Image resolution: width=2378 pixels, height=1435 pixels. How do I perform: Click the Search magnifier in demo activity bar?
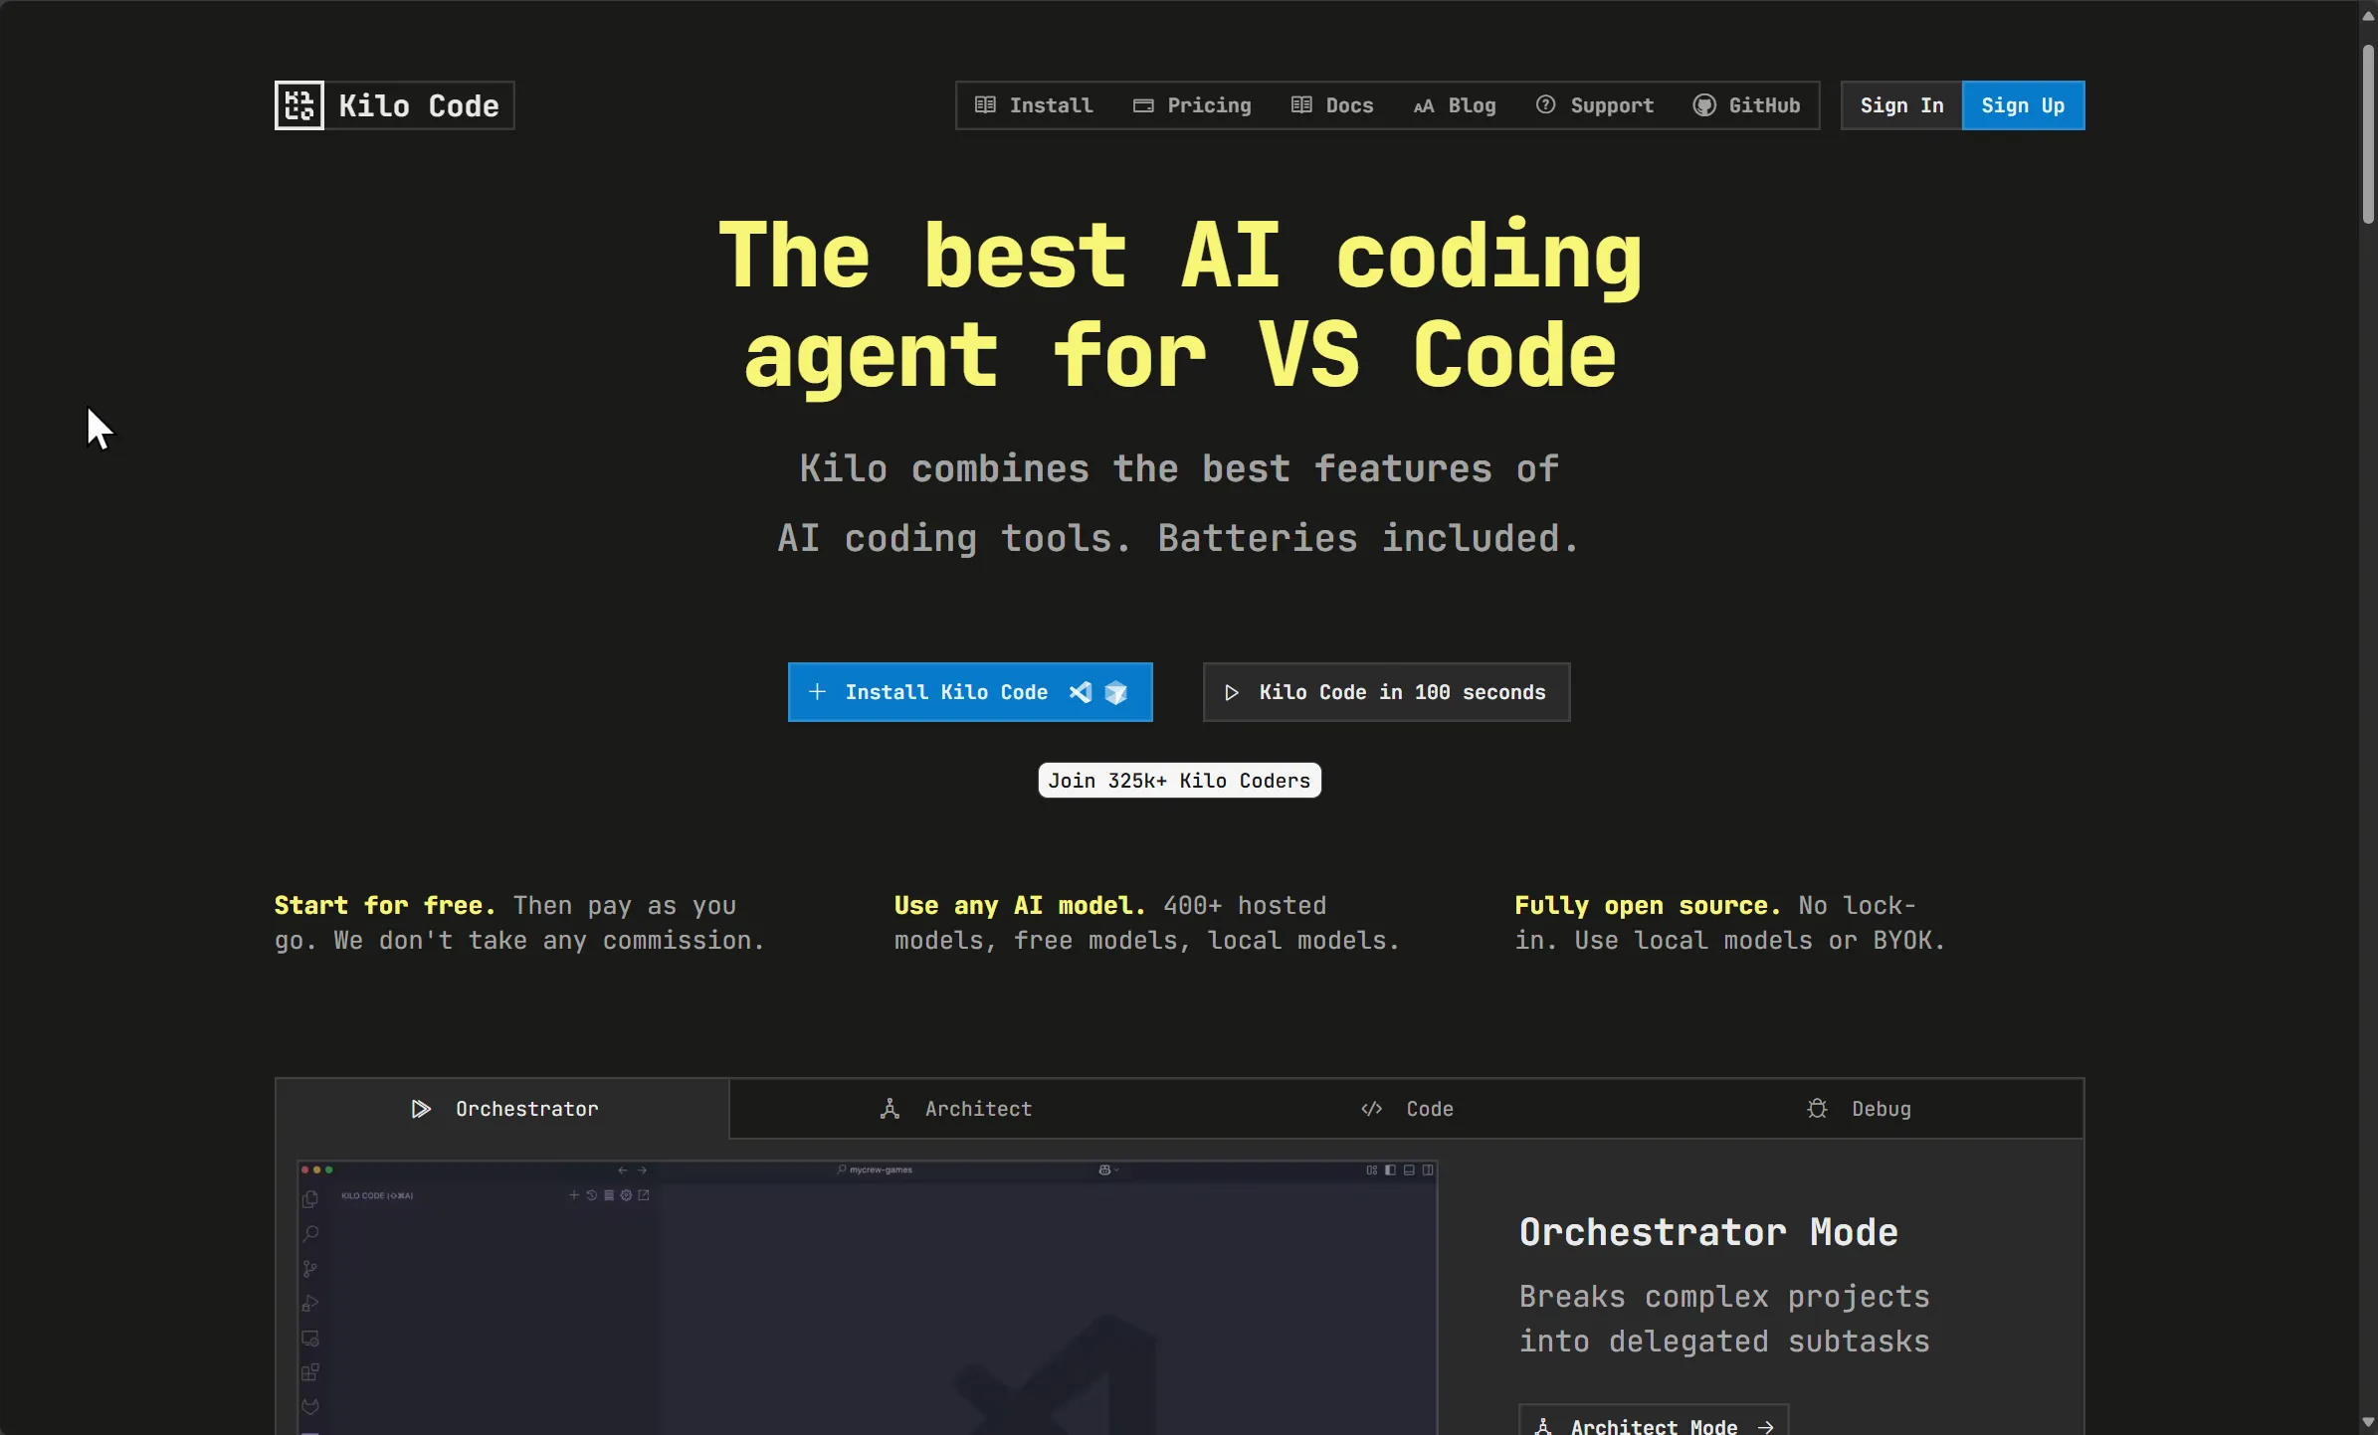pyautogui.click(x=310, y=1234)
